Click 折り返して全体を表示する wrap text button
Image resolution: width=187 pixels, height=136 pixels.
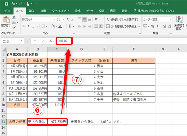[x=122, y=19]
